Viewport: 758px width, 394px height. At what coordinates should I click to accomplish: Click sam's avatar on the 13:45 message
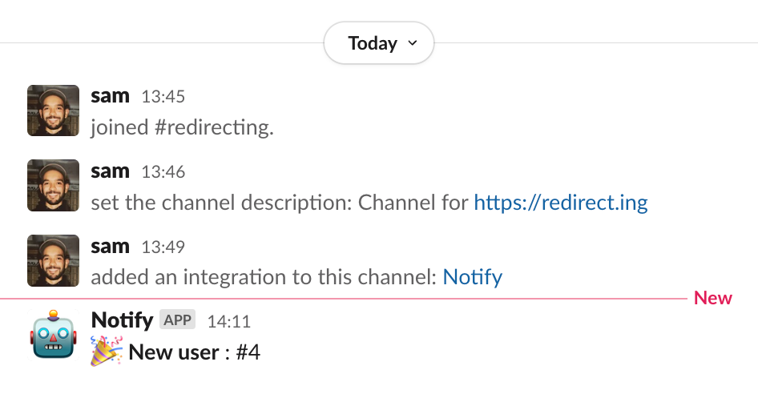[x=53, y=111]
